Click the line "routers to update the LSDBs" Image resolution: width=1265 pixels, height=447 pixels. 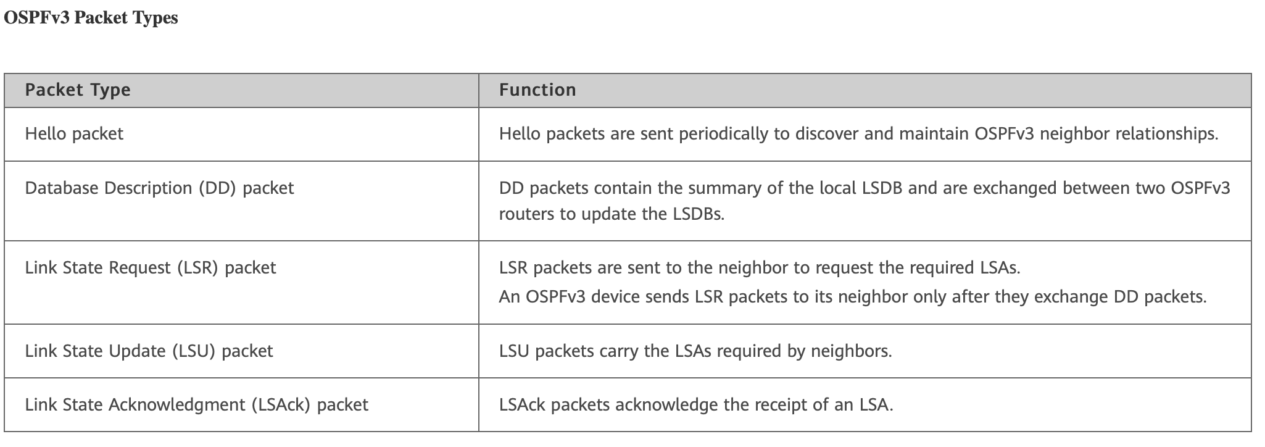(x=612, y=214)
